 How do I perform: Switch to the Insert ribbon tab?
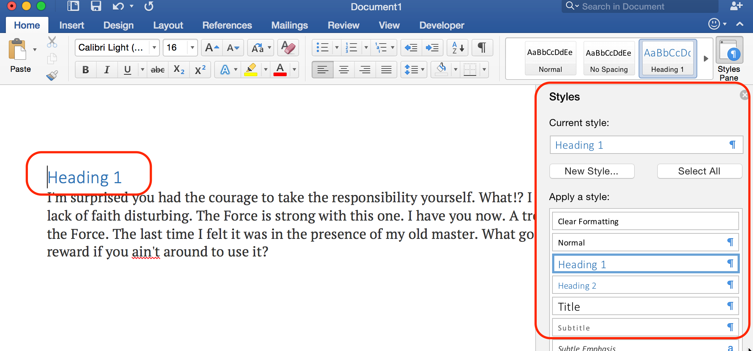tap(71, 25)
